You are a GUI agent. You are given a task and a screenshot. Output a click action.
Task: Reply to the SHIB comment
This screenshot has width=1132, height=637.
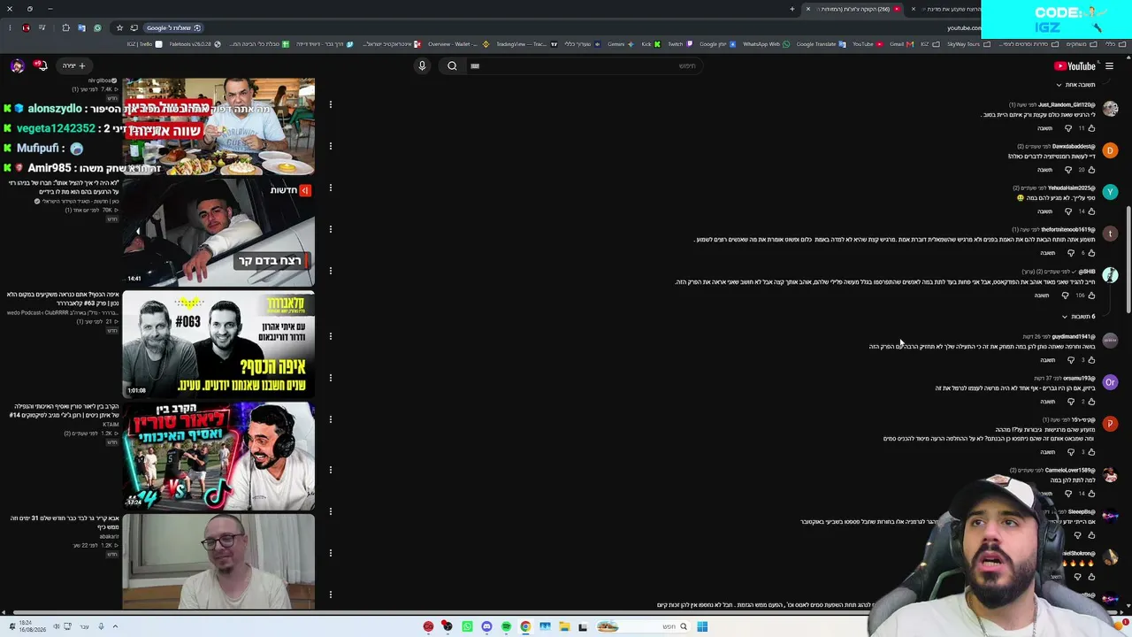[1041, 295]
